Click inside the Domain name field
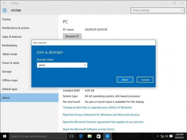 (62, 65)
